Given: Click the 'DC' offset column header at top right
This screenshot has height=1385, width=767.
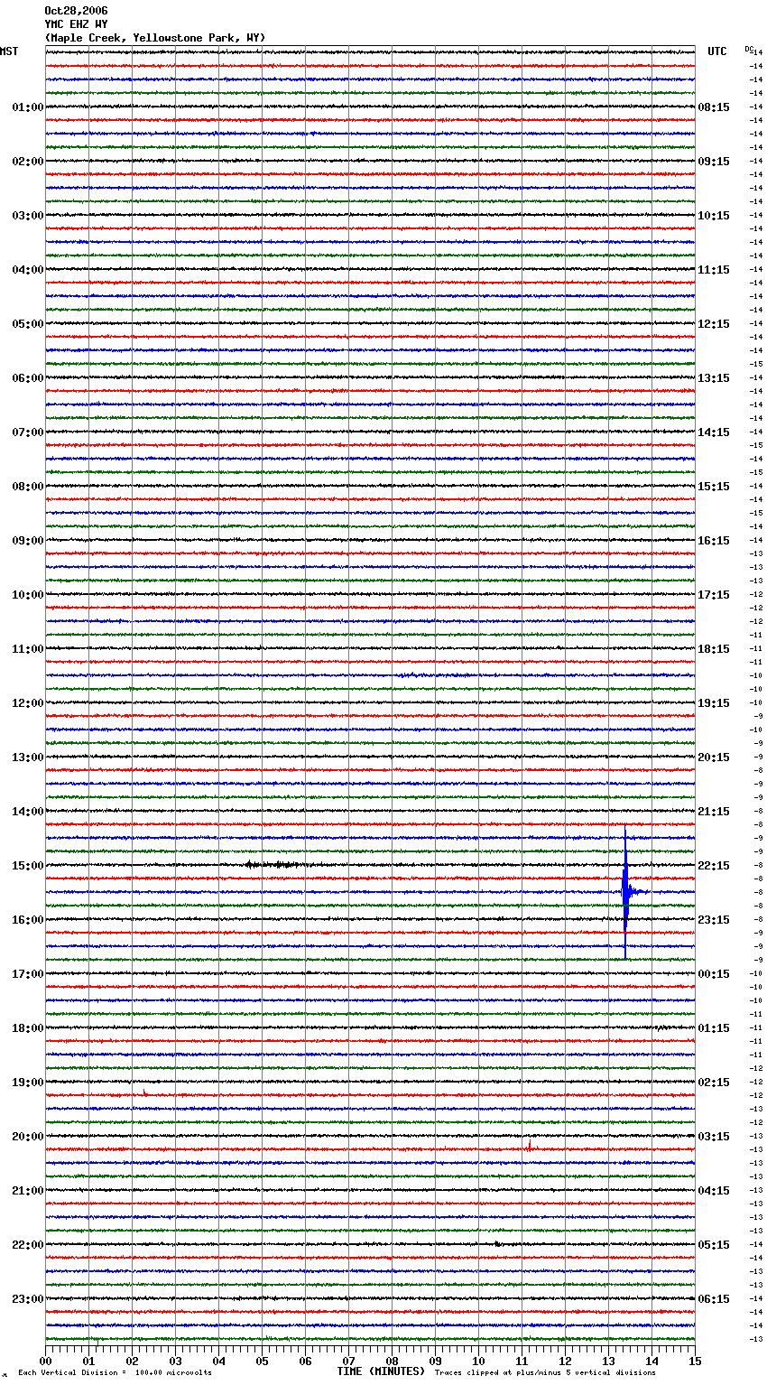Looking at the screenshot, I should pos(749,49).
